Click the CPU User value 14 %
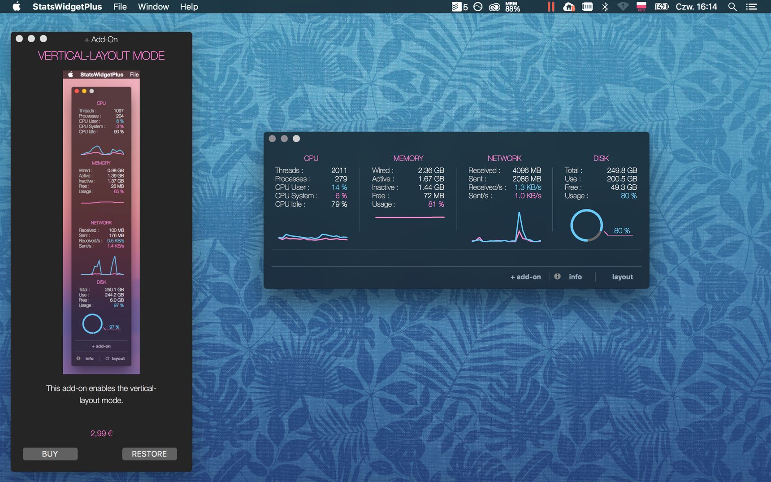The image size is (771, 482). pyautogui.click(x=339, y=187)
